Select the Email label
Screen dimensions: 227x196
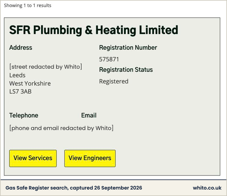click(x=89, y=115)
